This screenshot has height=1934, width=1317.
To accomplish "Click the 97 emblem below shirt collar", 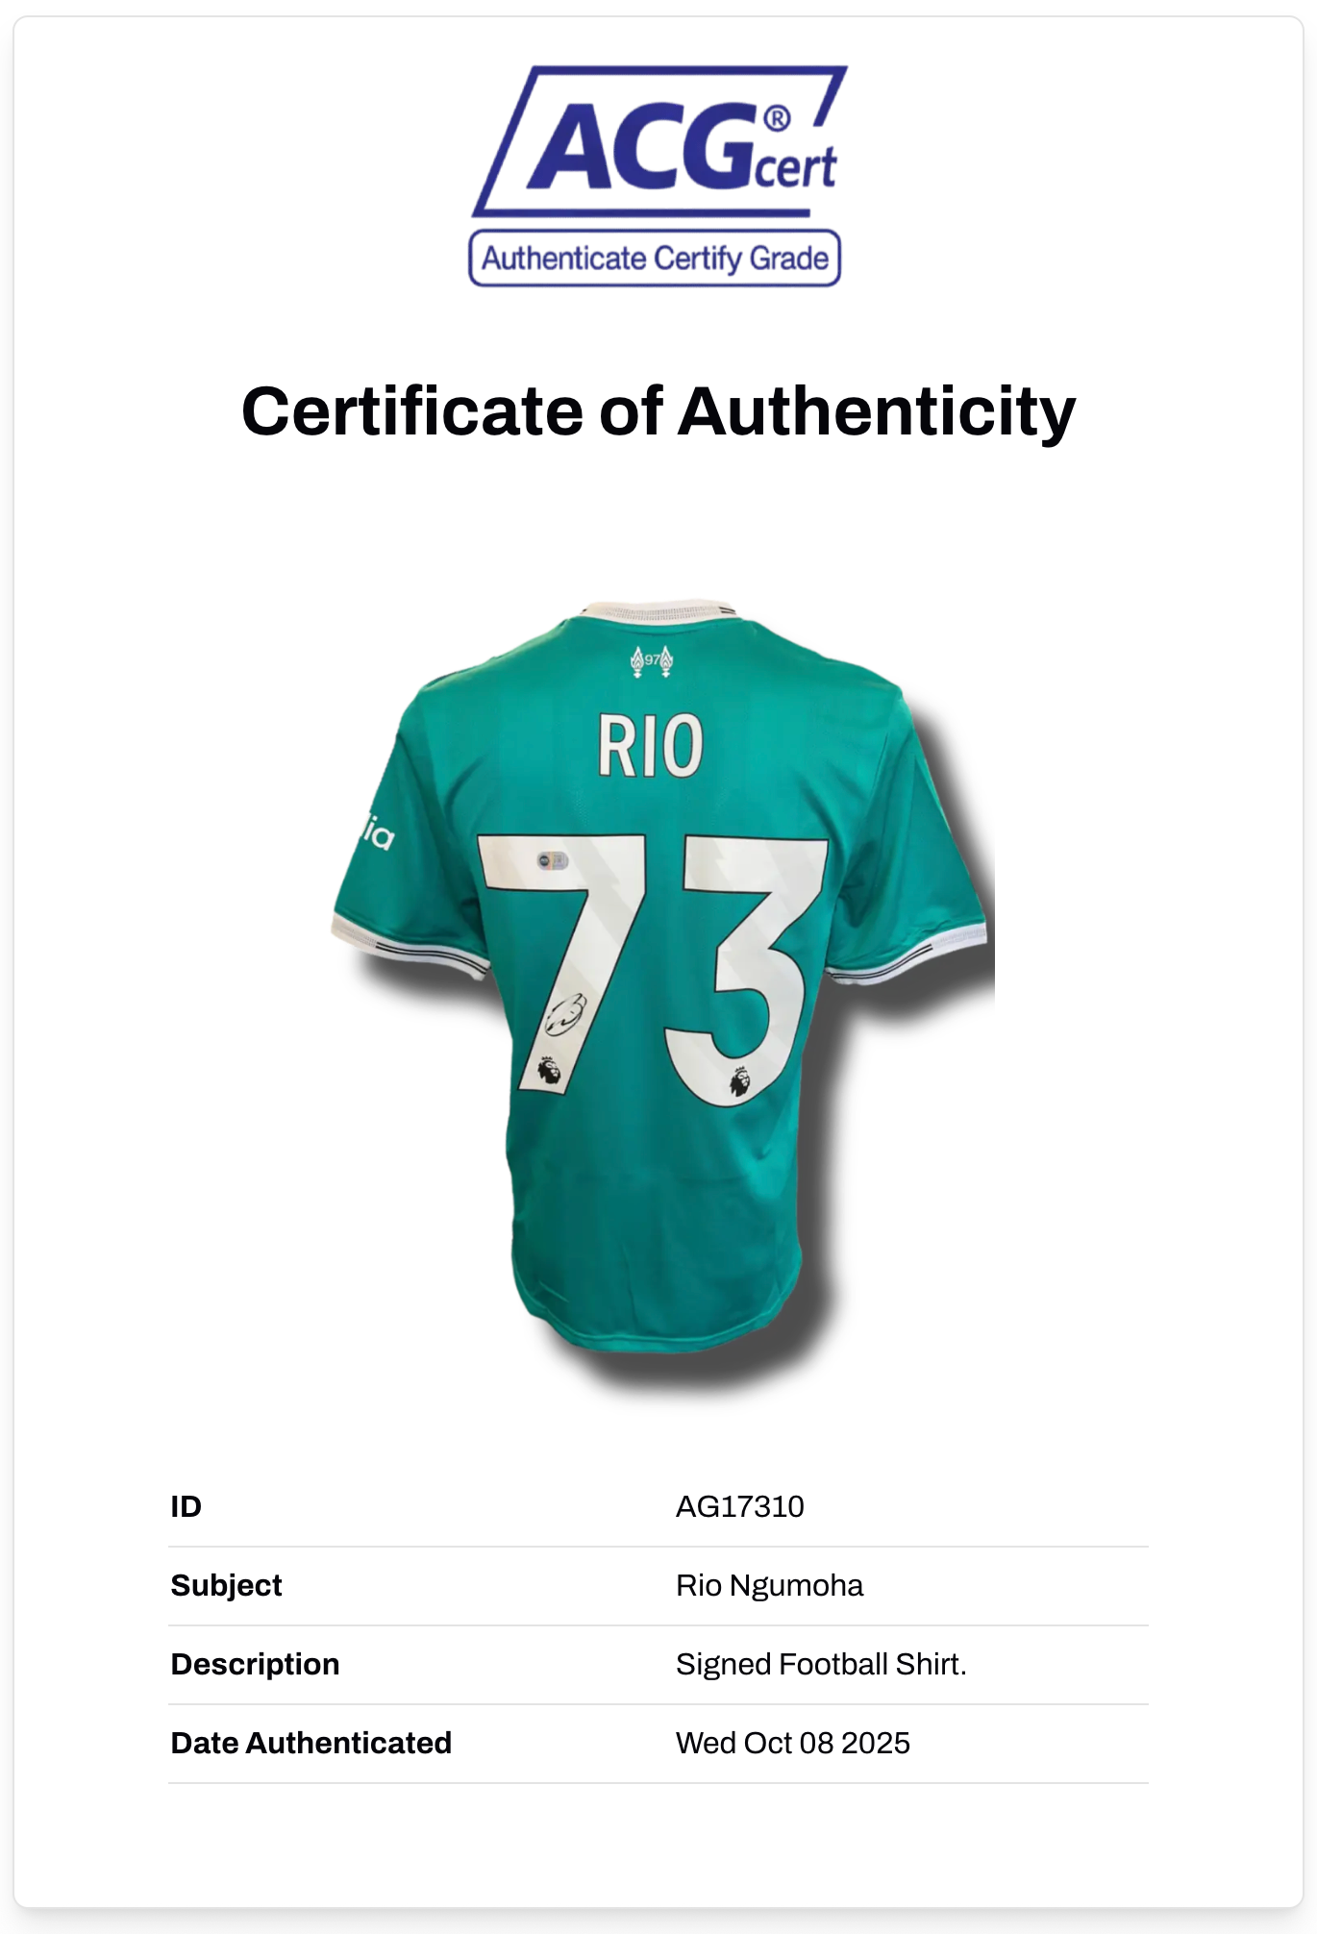I will click(x=652, y=661).
